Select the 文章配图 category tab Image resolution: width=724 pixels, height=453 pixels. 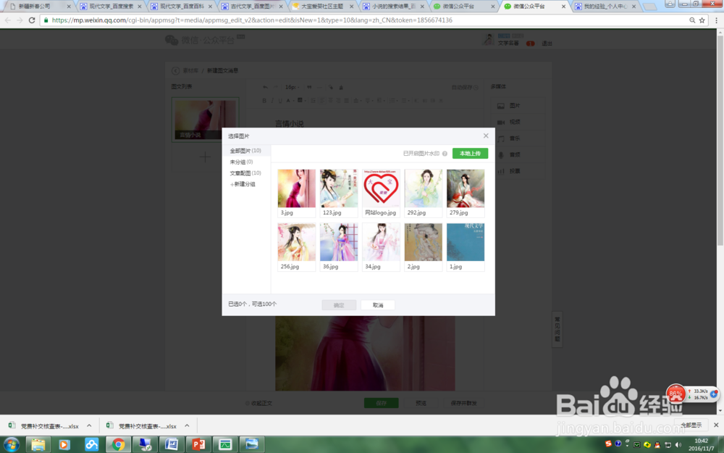246,173
